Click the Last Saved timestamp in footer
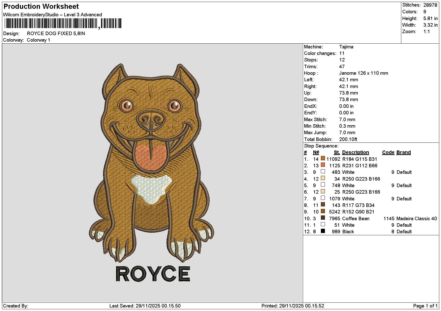This screenshot has height=311, width=441. [145, 306]
